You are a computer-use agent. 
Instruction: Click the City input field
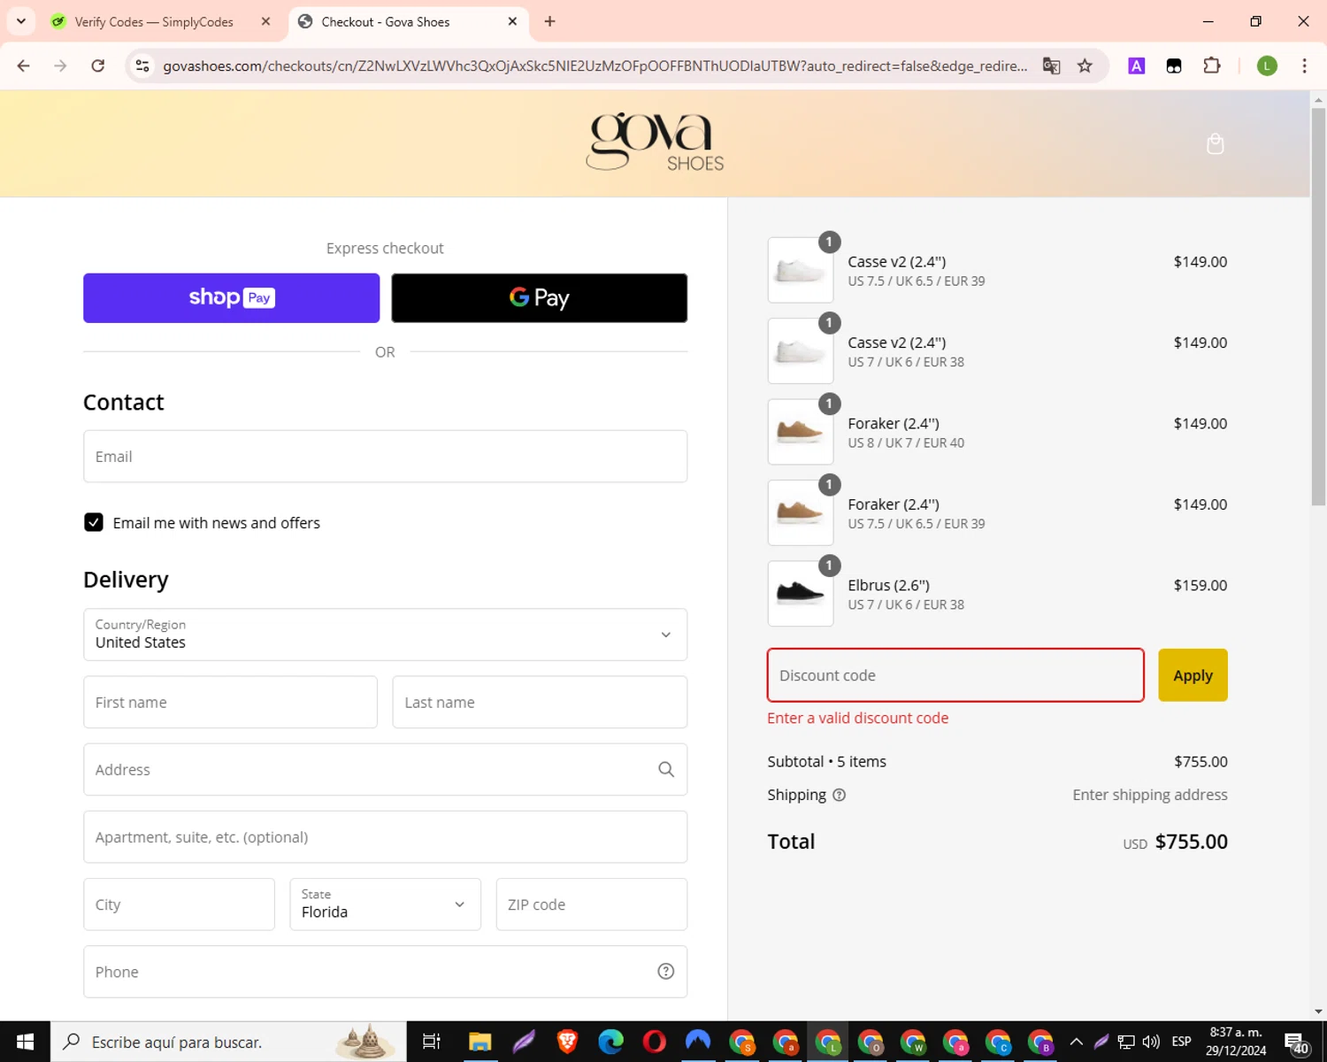(x=179, y=904)
